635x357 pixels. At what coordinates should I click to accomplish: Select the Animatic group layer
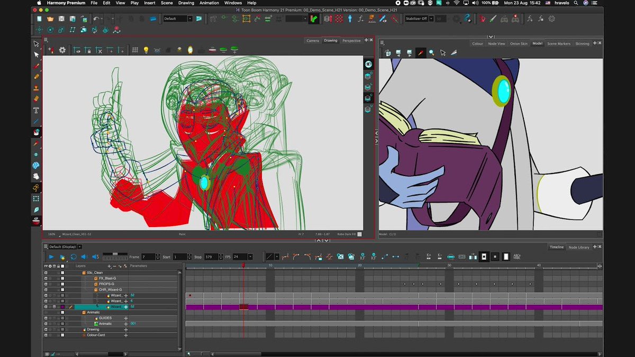(93, 313)
